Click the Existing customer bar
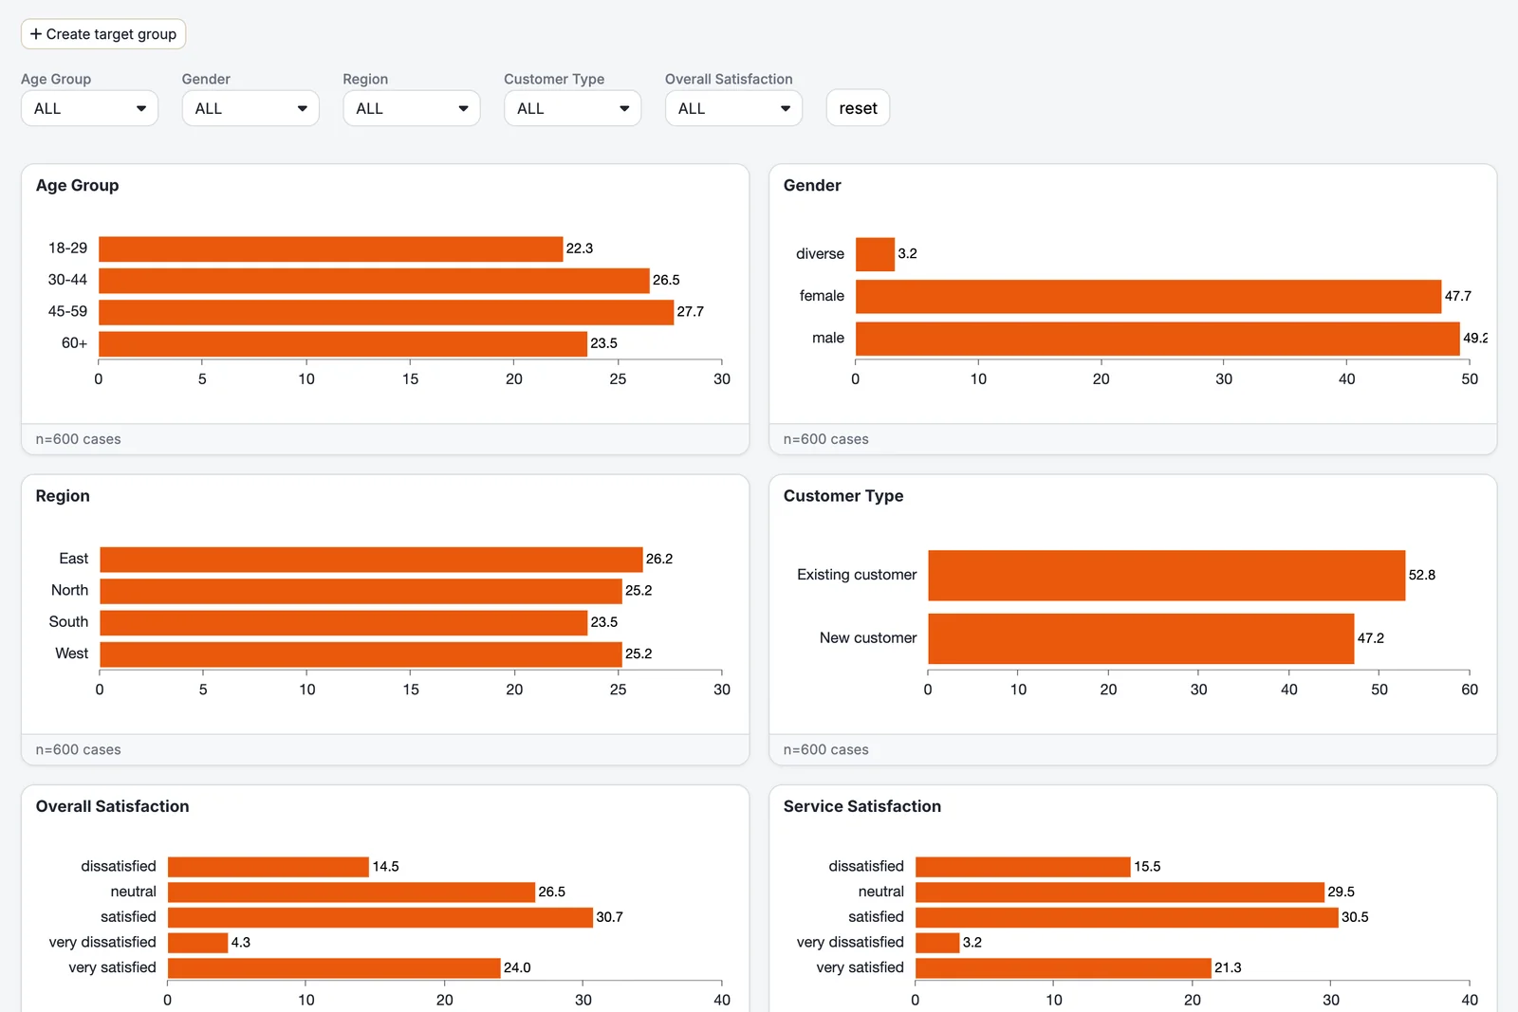 coord(1166,575)
